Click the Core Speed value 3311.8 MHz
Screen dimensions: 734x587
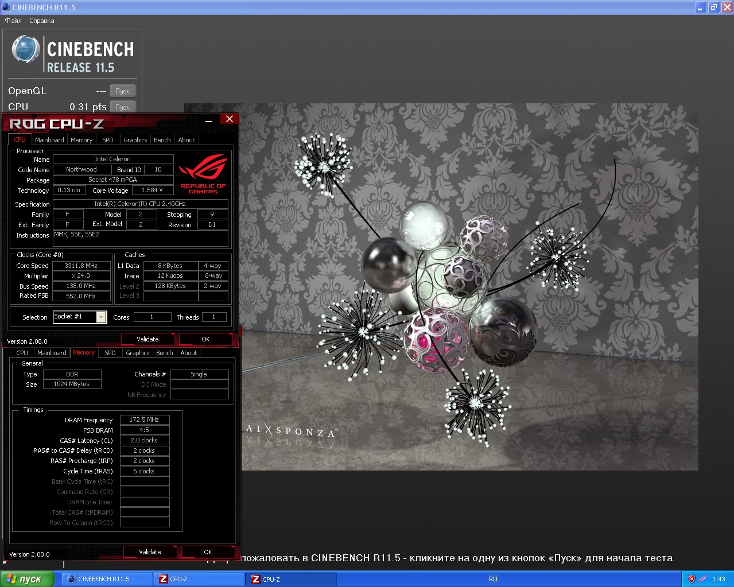pos(81,266)
